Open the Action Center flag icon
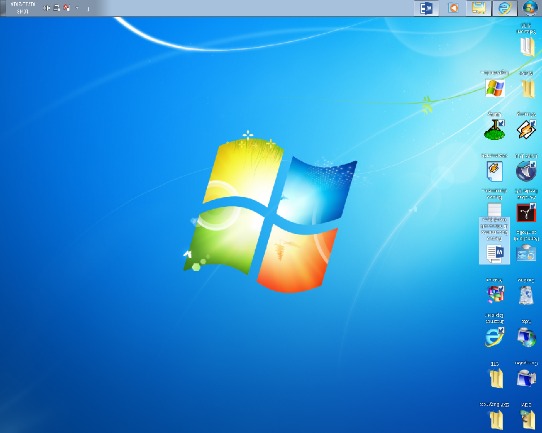 (67, 8)
